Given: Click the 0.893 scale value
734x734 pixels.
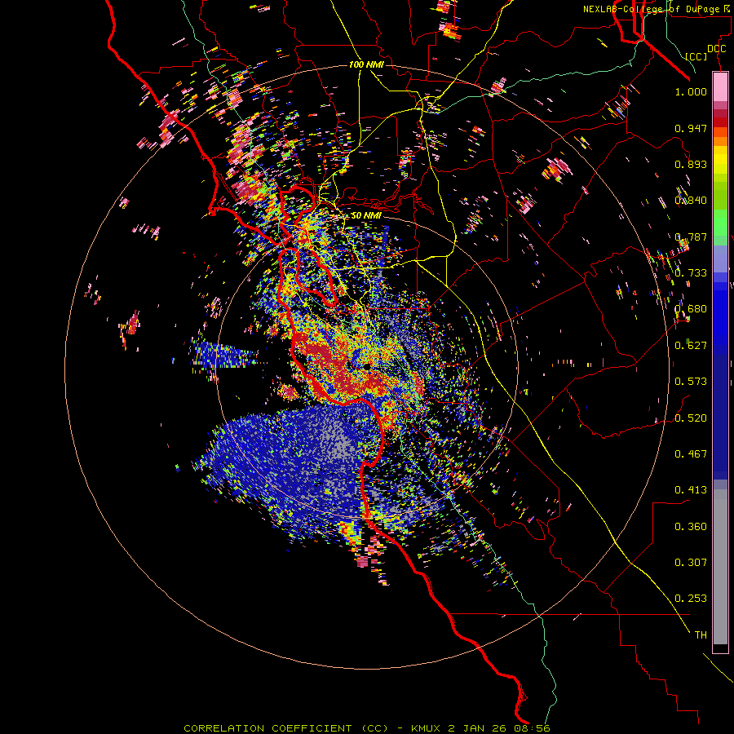Looking at the screenshot, I should coord(691,164).
